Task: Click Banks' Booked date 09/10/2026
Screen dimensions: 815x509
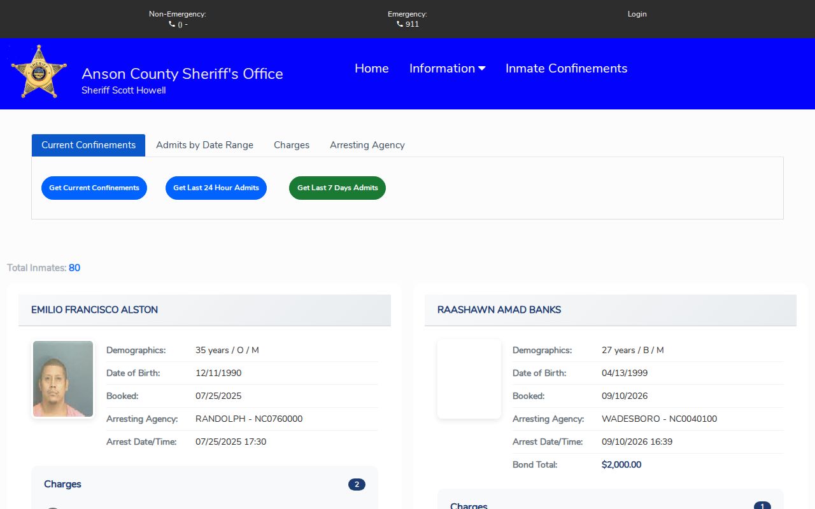Action: [x=625, y=396]
